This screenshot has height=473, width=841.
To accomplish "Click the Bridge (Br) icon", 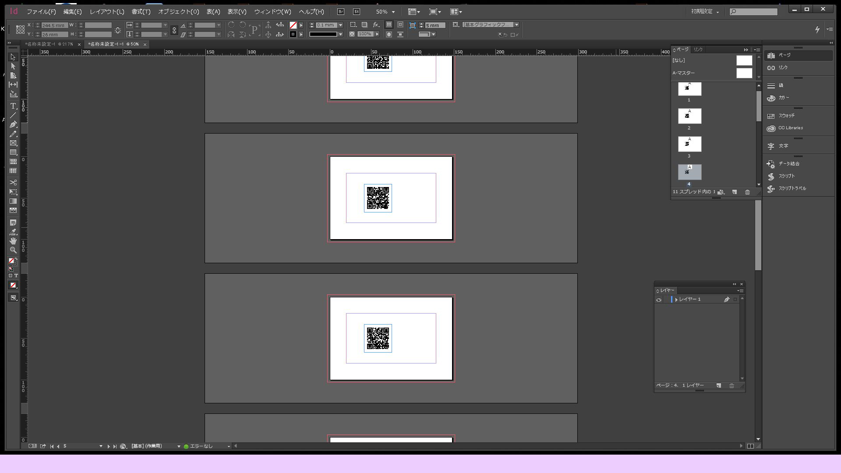I will (341, 12).
